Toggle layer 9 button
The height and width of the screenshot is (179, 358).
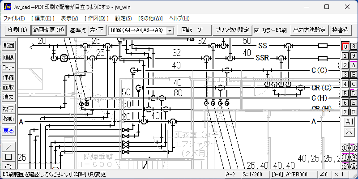pyautogui.click(x=354, y=55)
